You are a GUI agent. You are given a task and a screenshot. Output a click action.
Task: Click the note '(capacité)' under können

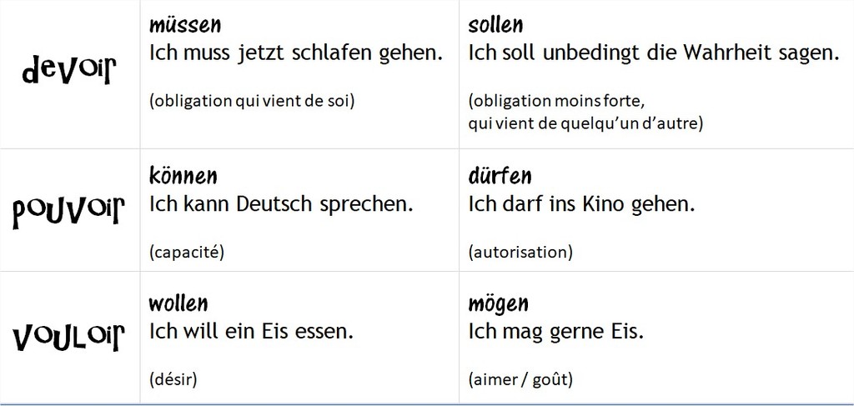coord(188,252)
